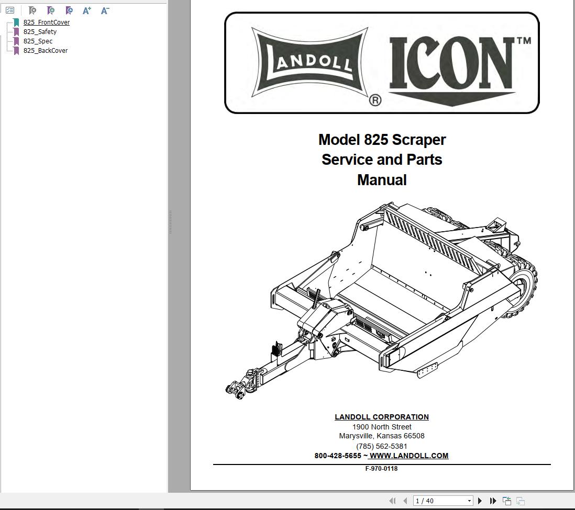Collapse the 825_FrontCover bookmark
Image resolution: width=575 pixels, height=510 pixels.
click(46, 22)
